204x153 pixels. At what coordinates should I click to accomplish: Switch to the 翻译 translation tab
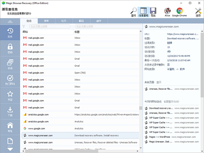pos(82,21)
